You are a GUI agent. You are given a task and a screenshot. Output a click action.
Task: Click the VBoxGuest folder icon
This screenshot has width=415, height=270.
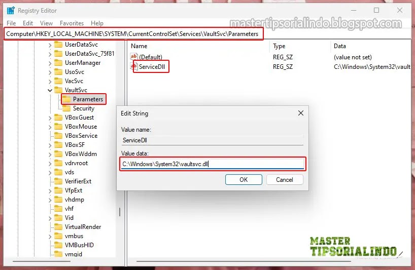[x=58, y=118]
